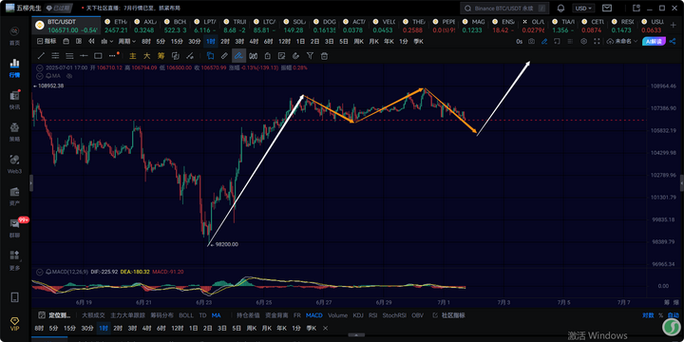Focus the Binance BTC/USDT search field
The width and height of the screenshot is (684, 342).
pos(504,9)
